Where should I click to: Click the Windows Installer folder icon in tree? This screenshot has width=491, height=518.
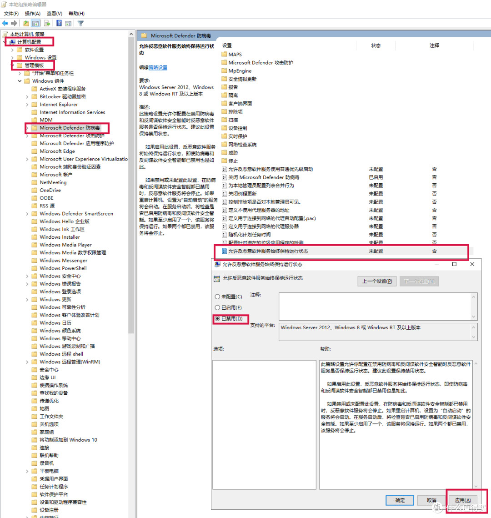pyautogui.click(x=35, y=237)
